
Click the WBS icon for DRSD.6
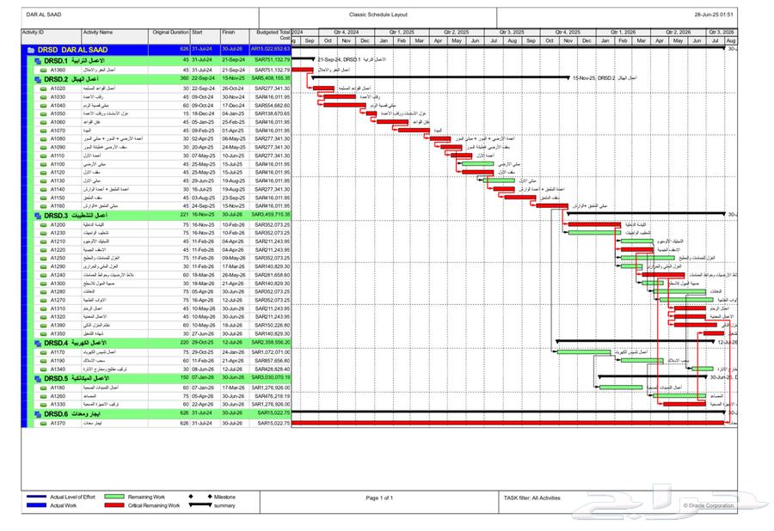[37, 413]
